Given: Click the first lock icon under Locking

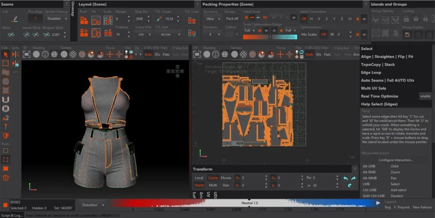Looking at the screenshot, I should click(x=407, y=19).
